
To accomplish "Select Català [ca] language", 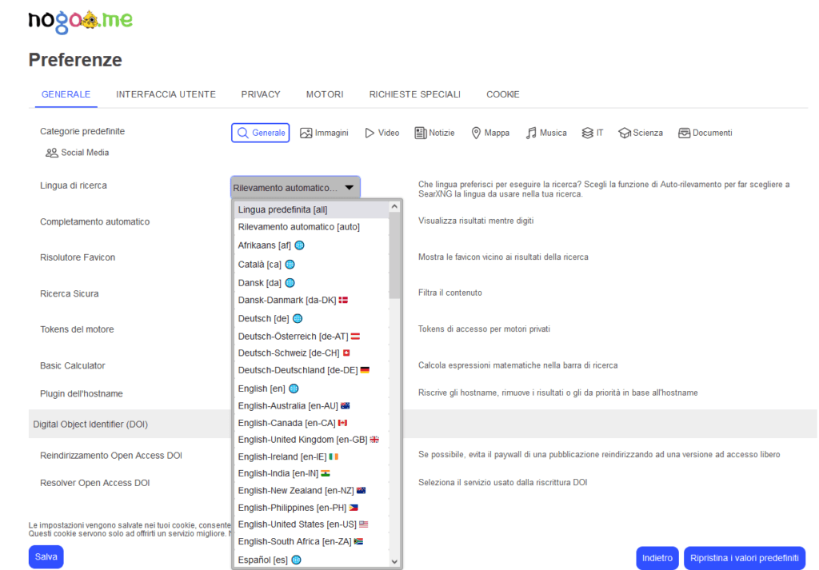I will (x=311, y=264).
